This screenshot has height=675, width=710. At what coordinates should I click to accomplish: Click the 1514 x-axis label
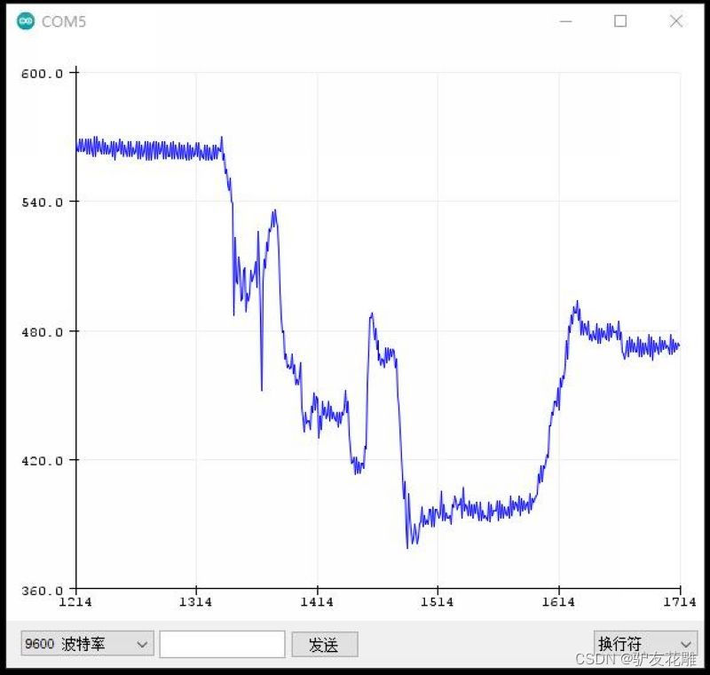point(437,602)
